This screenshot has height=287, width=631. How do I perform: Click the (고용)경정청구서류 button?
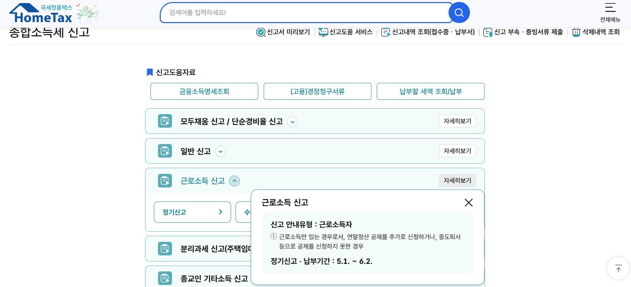click(317, 91)
